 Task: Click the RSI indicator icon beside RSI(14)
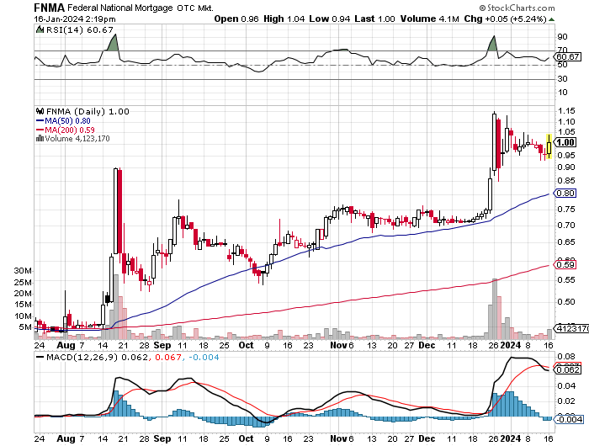coord(40,29)
